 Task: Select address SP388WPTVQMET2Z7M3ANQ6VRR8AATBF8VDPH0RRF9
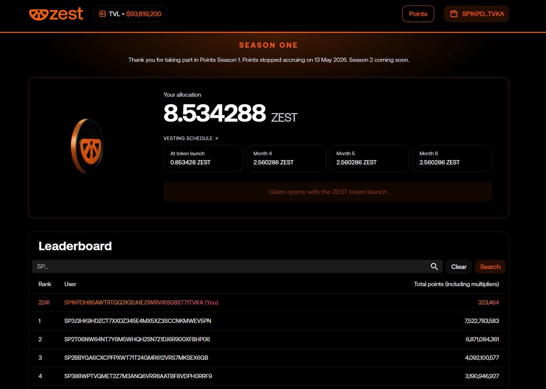[138, 376]
